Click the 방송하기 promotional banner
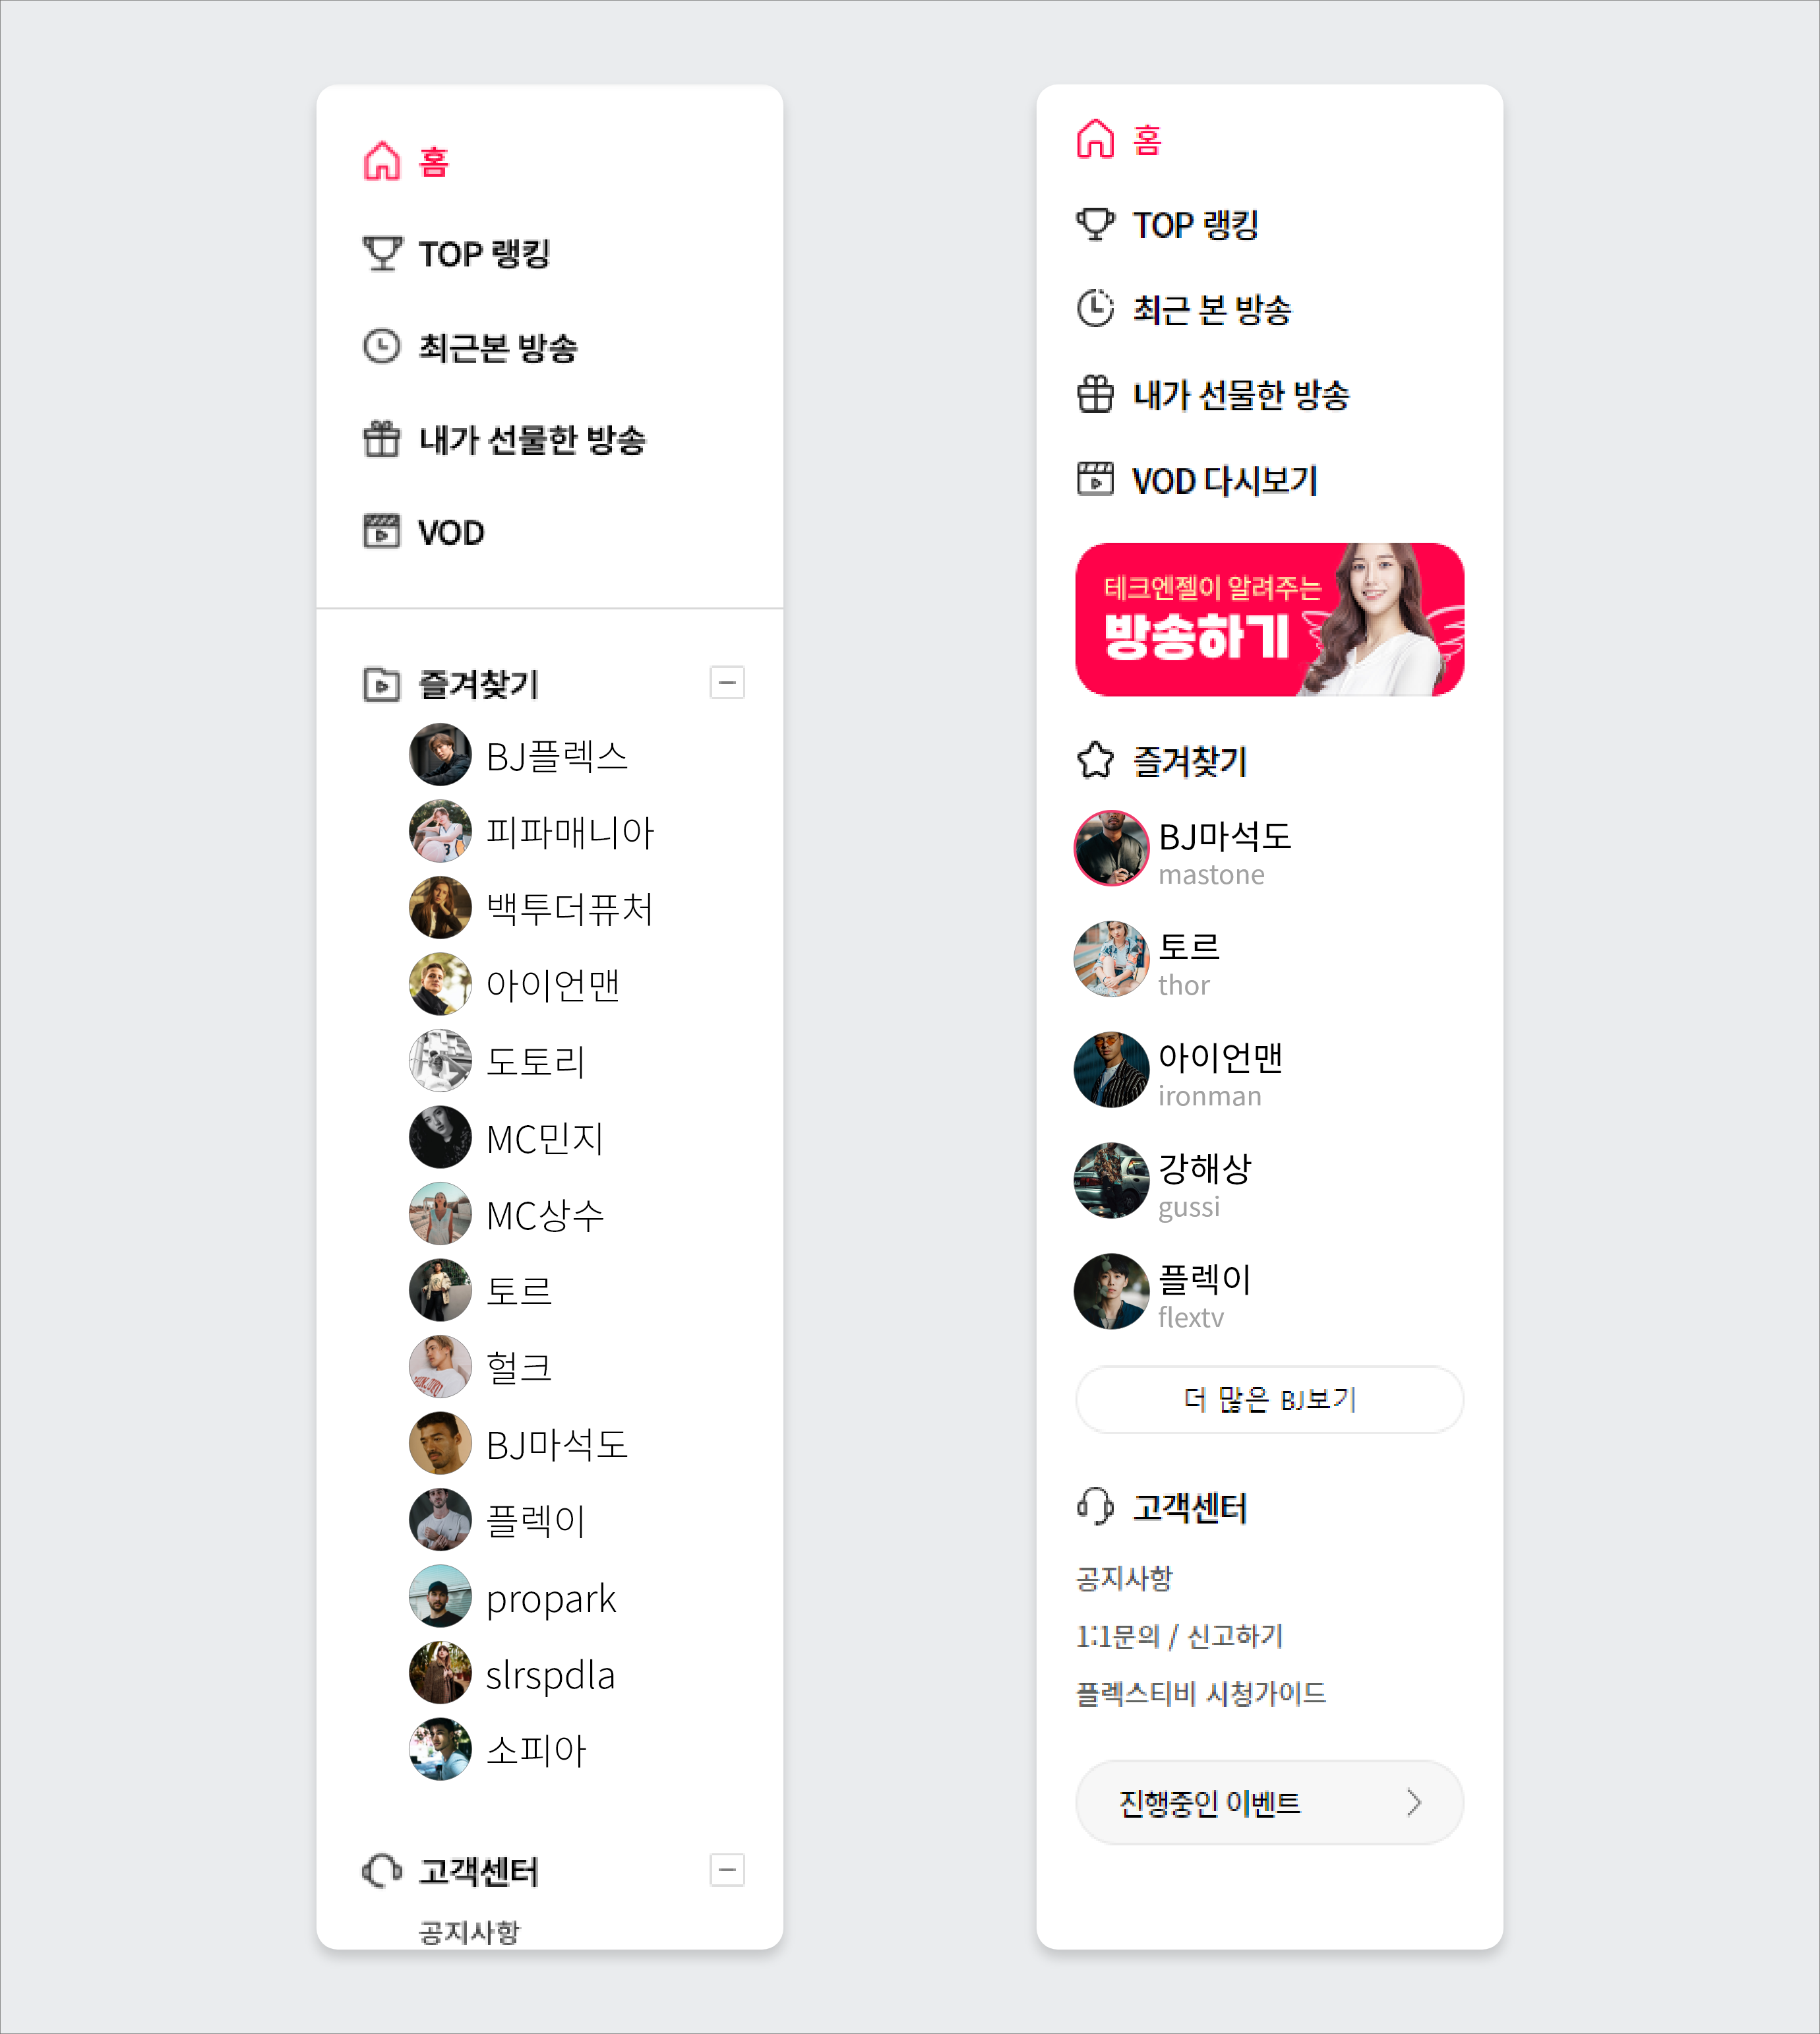This screenshot has height=2034, width=1820. coord(1270,619)
